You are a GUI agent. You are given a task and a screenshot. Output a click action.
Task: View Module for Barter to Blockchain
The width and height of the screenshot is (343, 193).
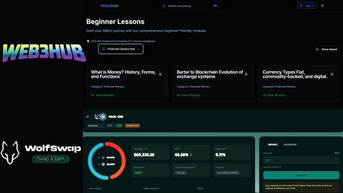(188, 95)
